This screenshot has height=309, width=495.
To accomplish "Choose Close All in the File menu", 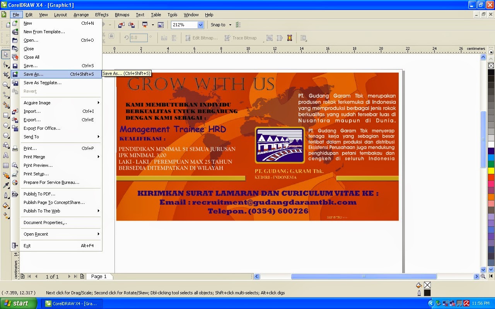I will click(x=56, y=57).
